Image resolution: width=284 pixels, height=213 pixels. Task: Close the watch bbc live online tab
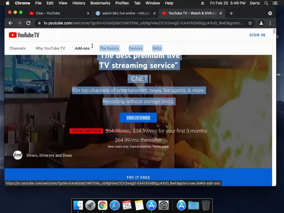point(154,13)
